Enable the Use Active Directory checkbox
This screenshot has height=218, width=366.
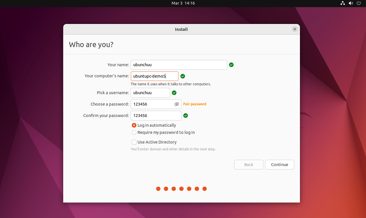coord(134,142)
